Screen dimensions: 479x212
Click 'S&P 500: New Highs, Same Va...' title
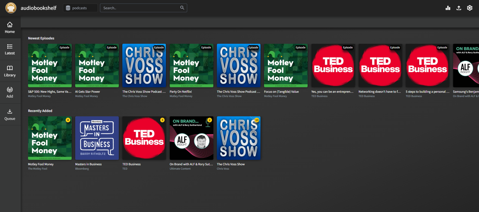50,92
